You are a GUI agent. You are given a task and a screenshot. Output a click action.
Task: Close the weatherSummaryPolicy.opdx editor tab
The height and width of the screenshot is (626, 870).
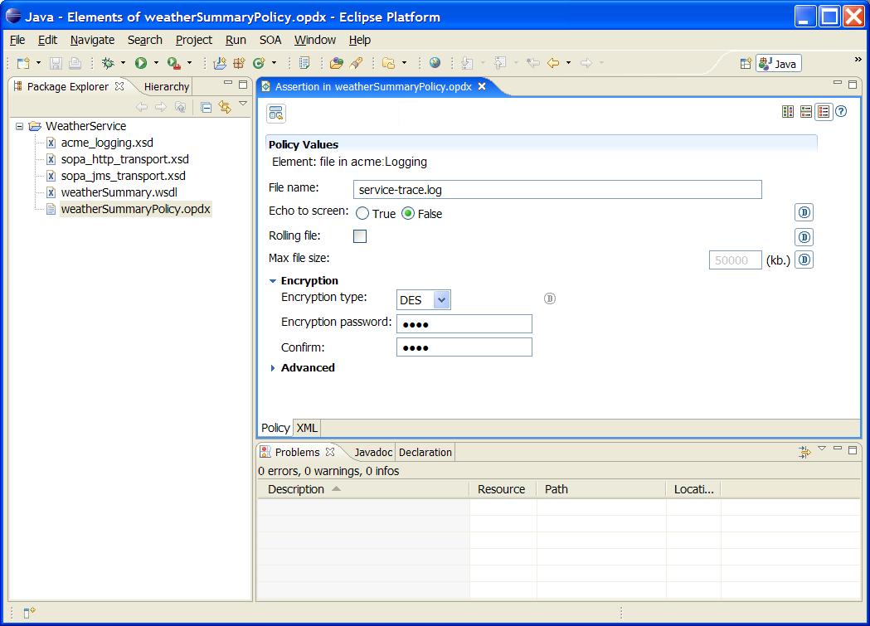coord(482,86)
